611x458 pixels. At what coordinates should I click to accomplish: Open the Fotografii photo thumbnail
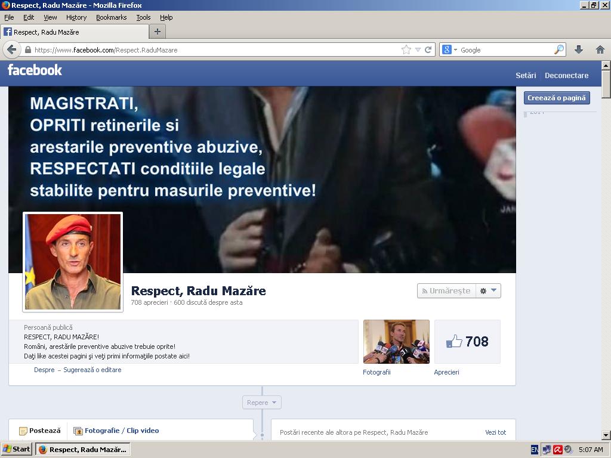click(396, 342)
